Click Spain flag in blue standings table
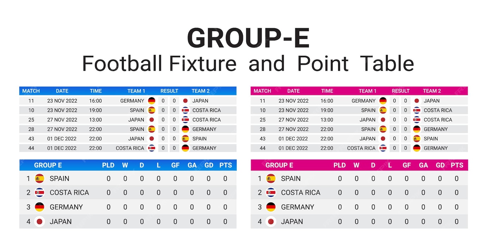 [x=39, y=179]
